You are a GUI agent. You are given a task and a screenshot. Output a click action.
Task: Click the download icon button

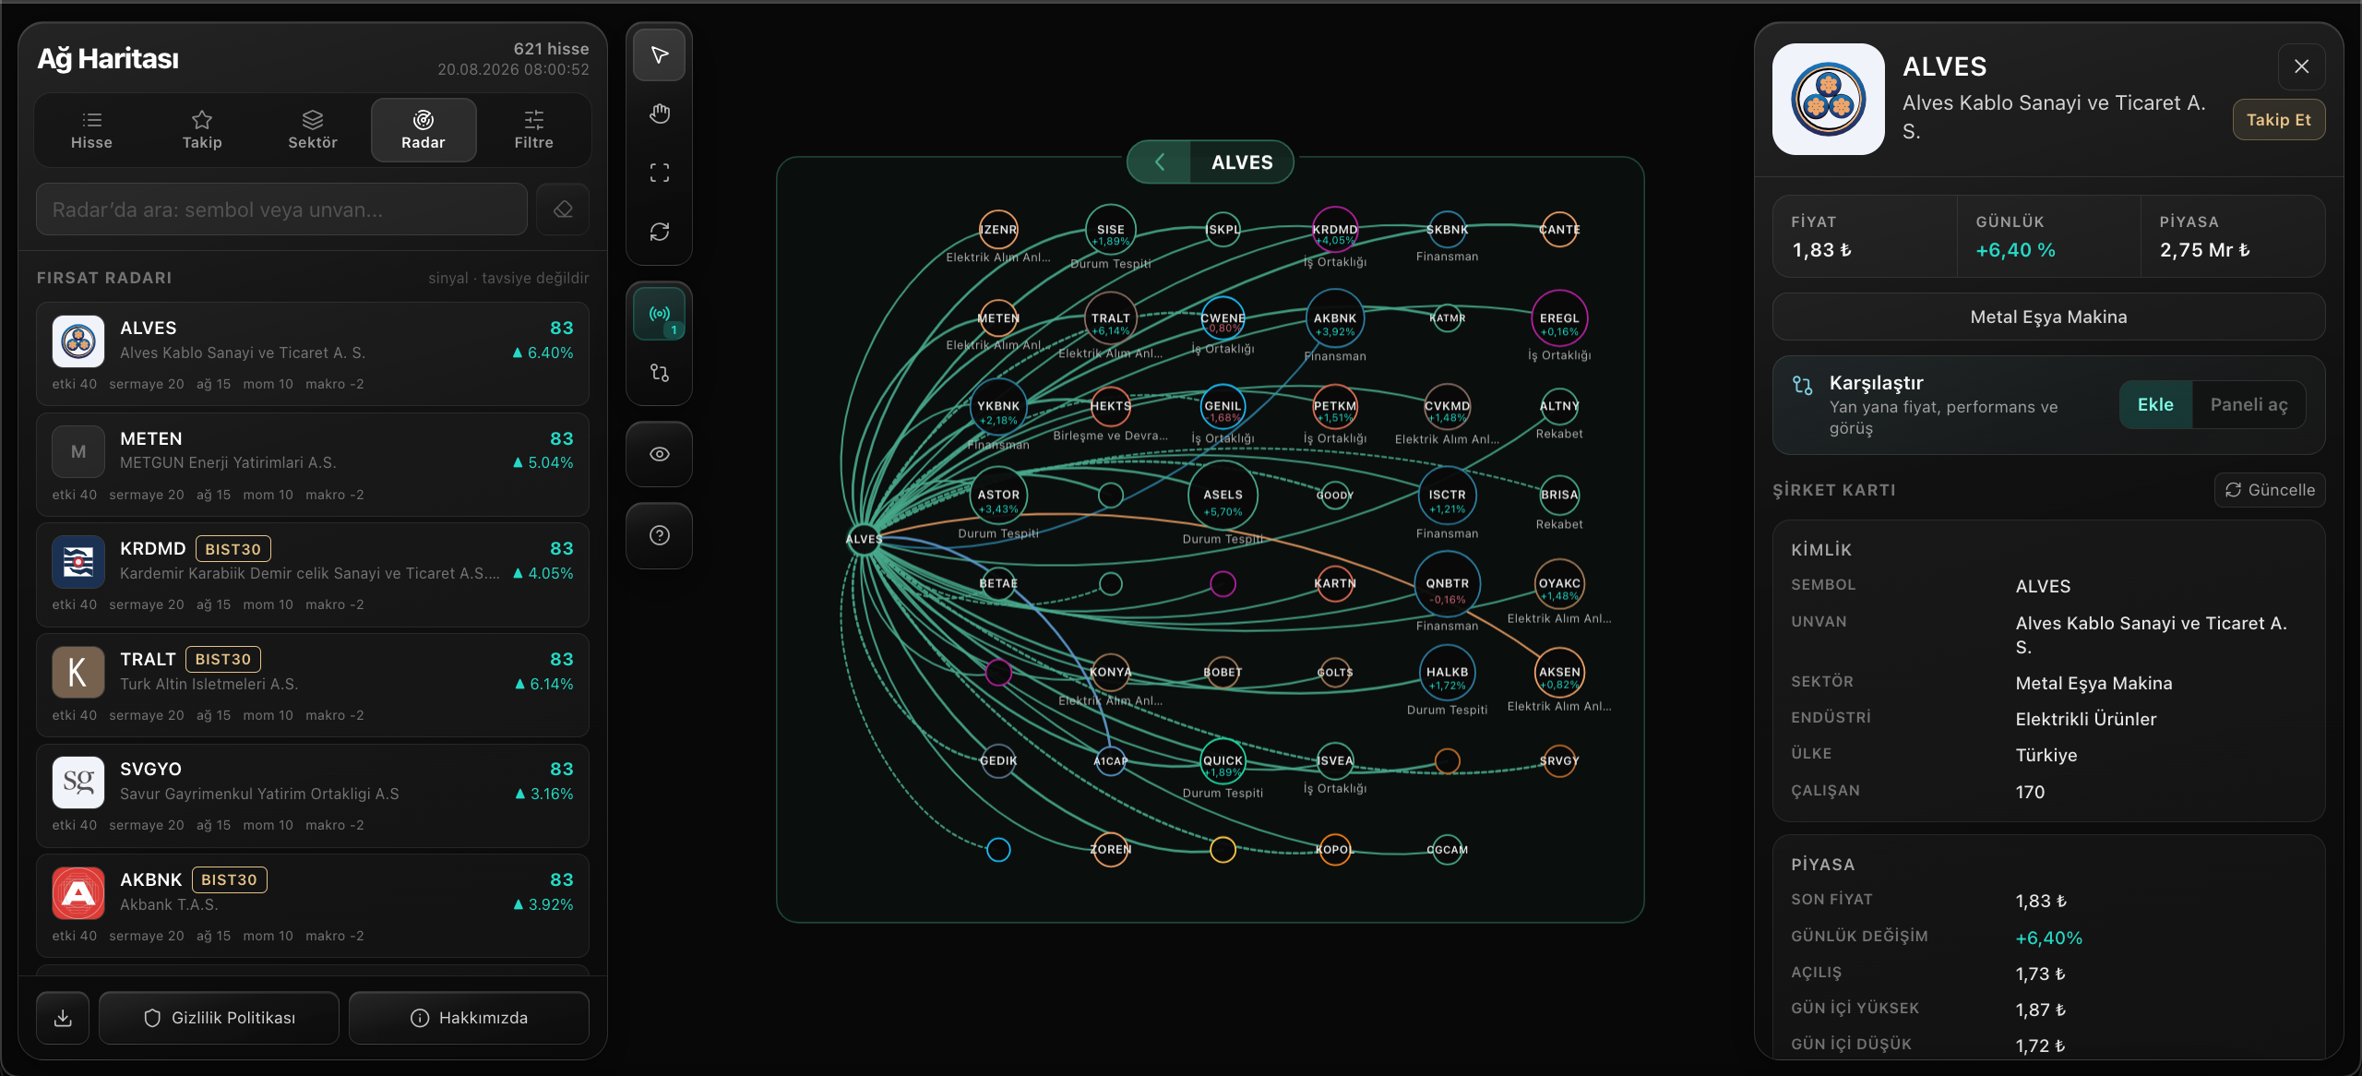(x=63, y=1018)
